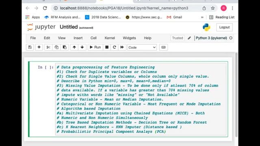Share this page icon in address bar
The image size is (260, 146).
pyautogui.click(x=204, y=8)
